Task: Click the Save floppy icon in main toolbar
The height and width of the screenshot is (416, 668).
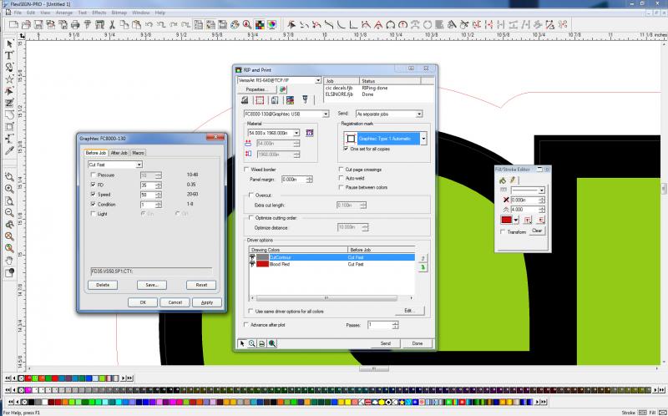Action: [38, 25]
